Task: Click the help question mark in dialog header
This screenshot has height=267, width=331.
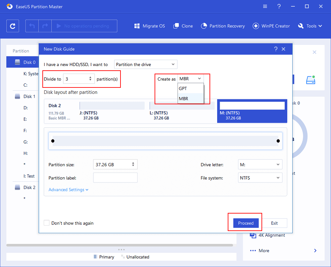Action: (276, 49)
